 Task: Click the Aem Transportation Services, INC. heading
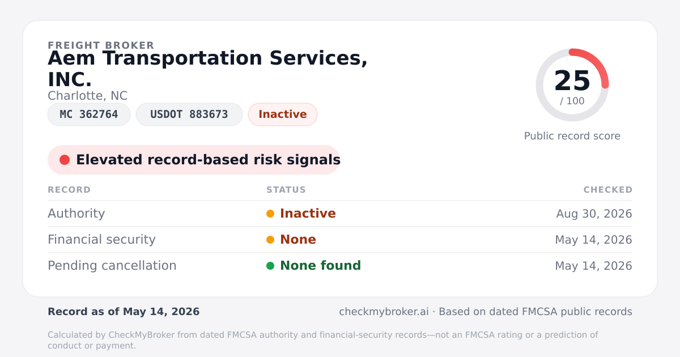[x=207, y=69]
